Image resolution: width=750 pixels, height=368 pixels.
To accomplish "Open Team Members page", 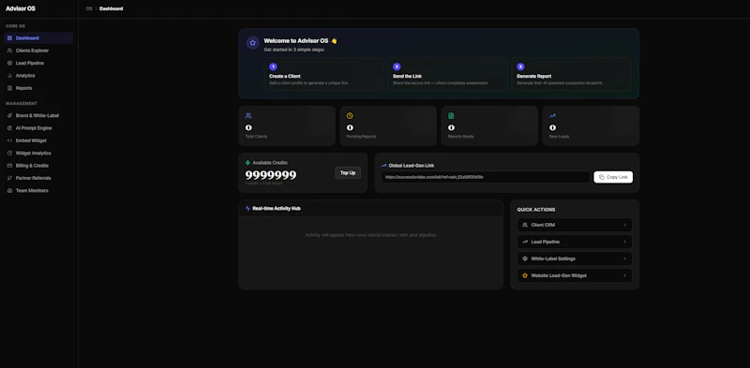I will [x=38, y=190].
